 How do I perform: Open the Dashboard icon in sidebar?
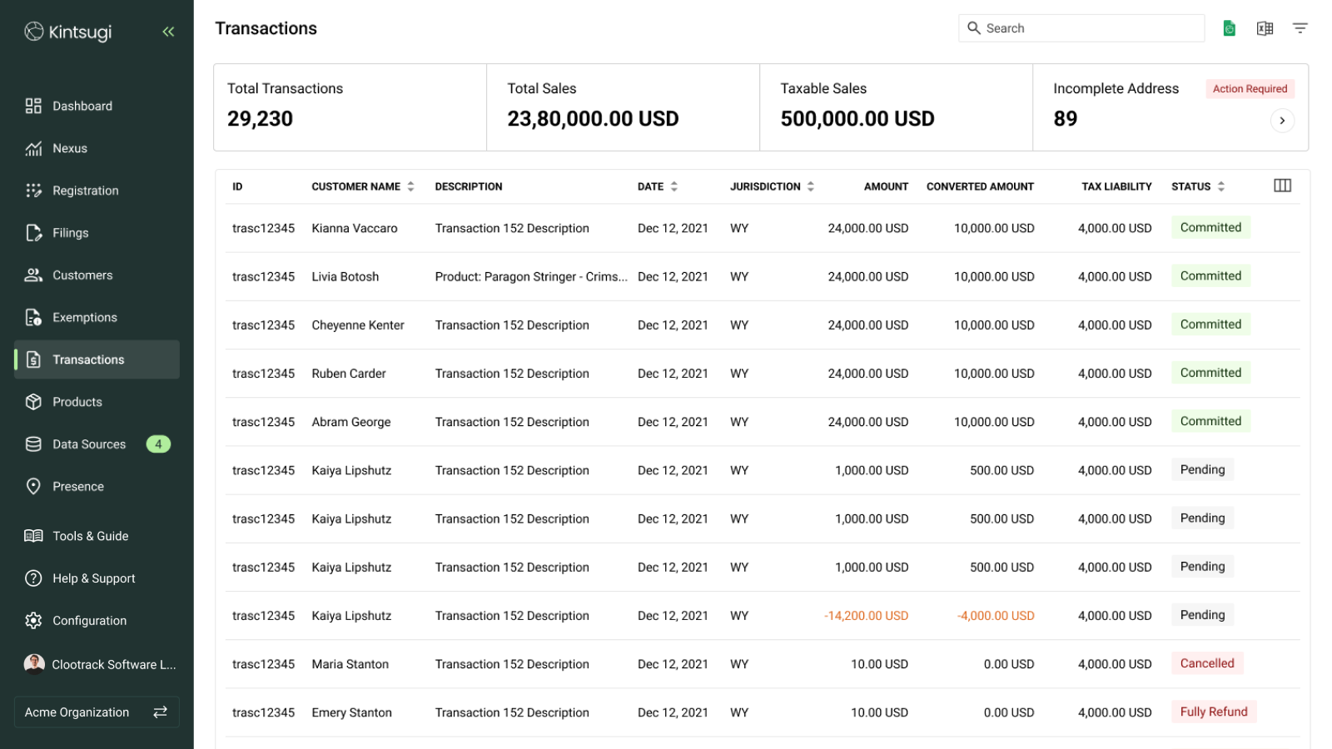[x=33, y=106]
